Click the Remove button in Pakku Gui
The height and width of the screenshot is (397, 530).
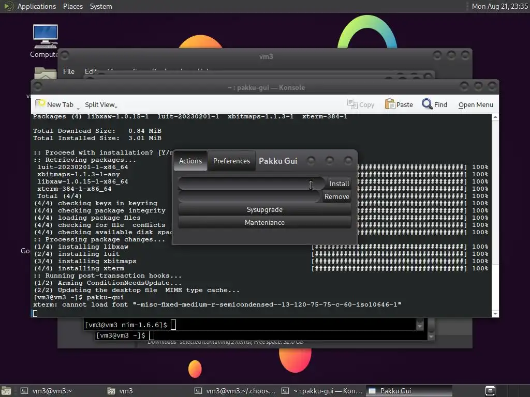tap(336, 196)
